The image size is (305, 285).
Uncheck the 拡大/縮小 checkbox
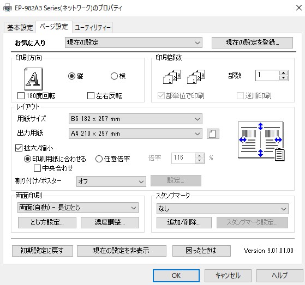19,148
